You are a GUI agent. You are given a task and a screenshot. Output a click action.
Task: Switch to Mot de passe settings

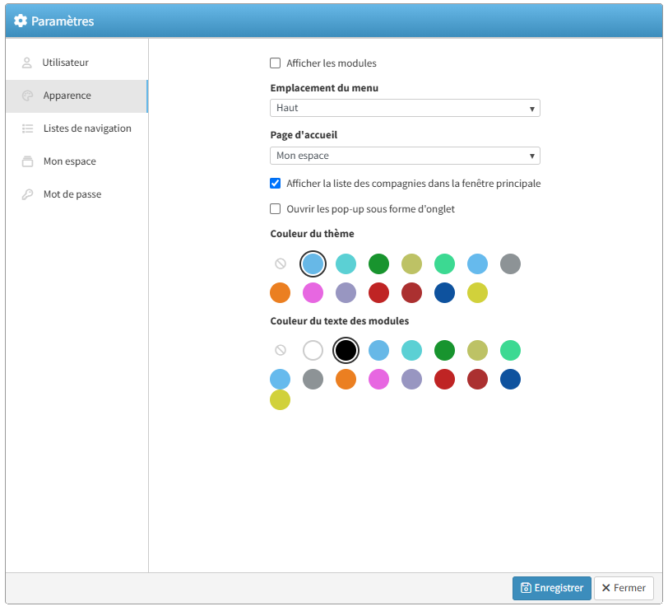pyautogui.click(x=77, y=194)
